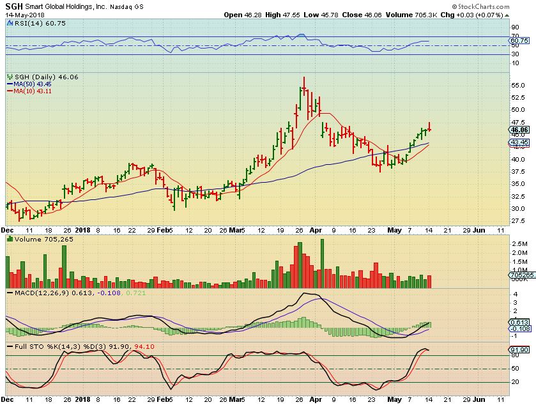536x407 pixels.
Task: Click the SGH ticker symbol title
Action: pos(14,6)
